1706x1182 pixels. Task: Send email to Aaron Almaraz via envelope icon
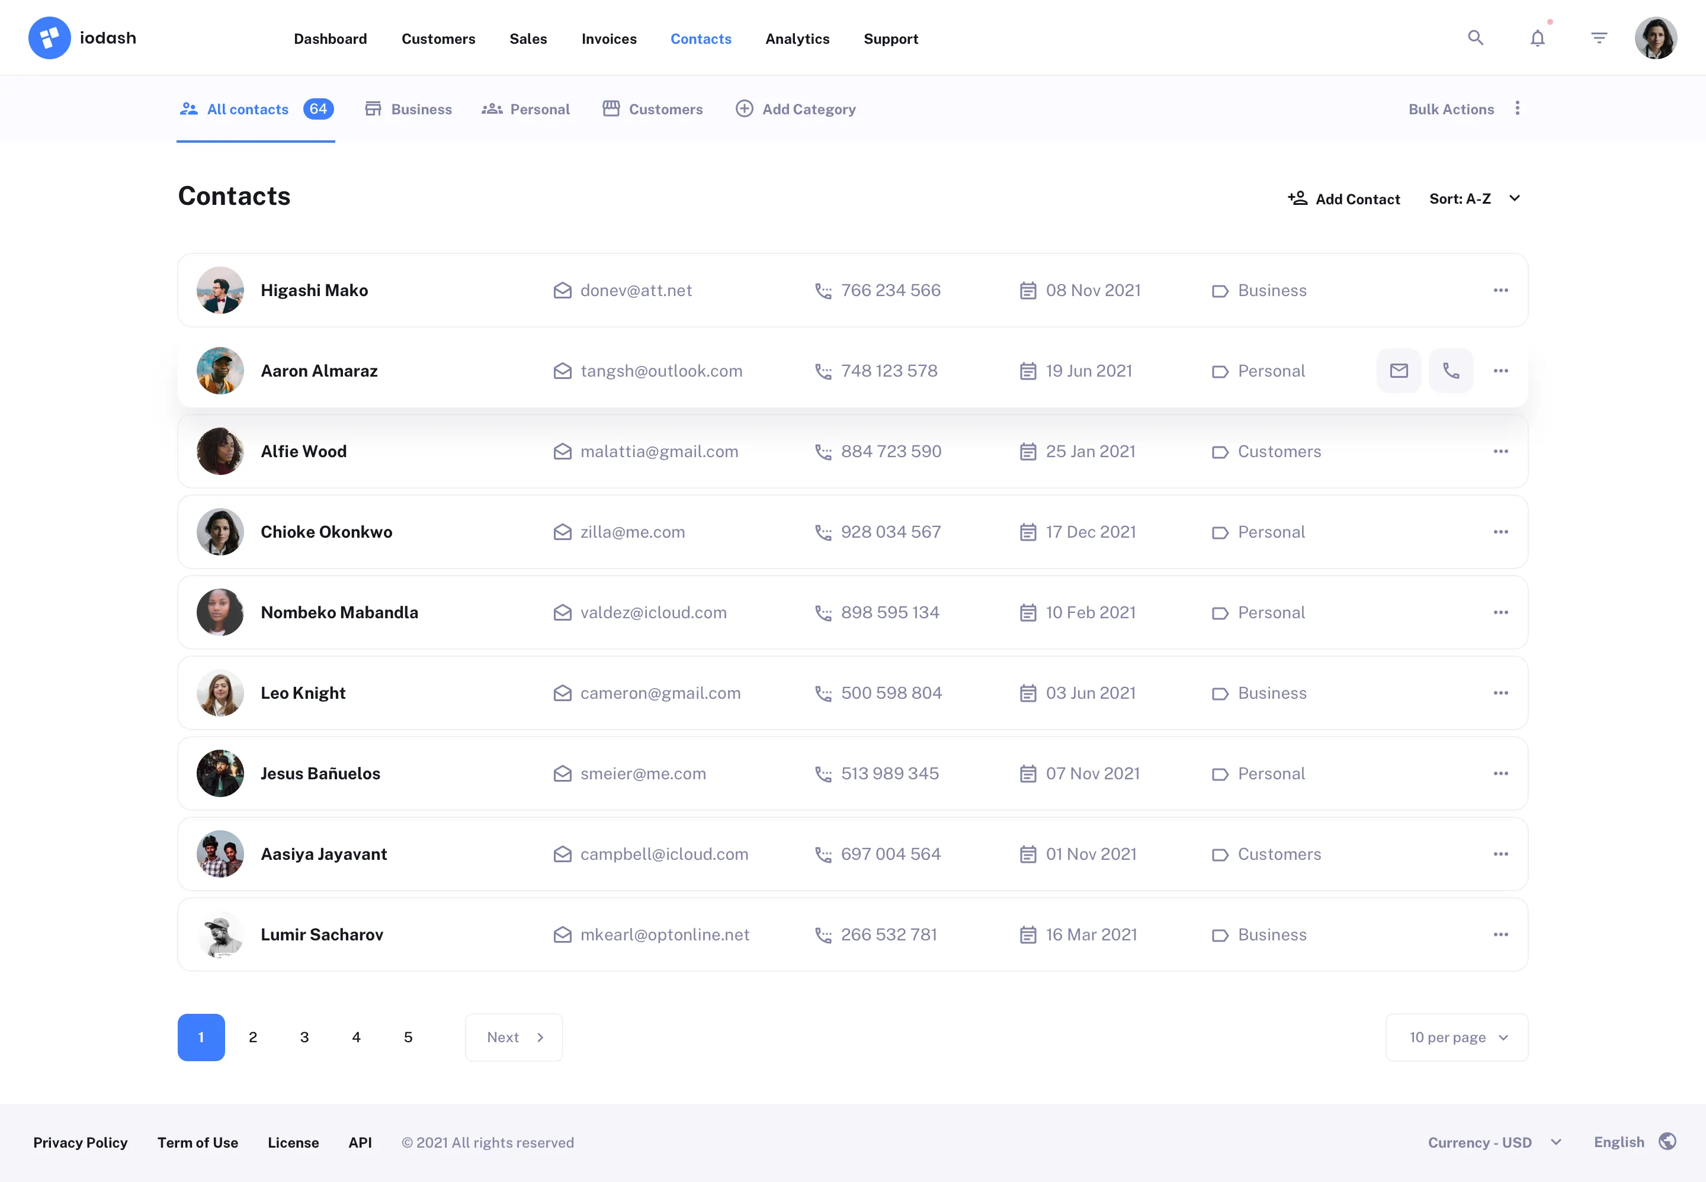click(x=1399, y=370)
